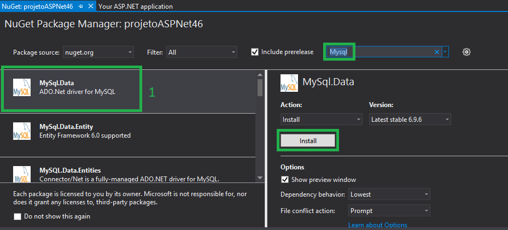
Task: Toggle Include prerelease checkbox
Action: (255, 52)
